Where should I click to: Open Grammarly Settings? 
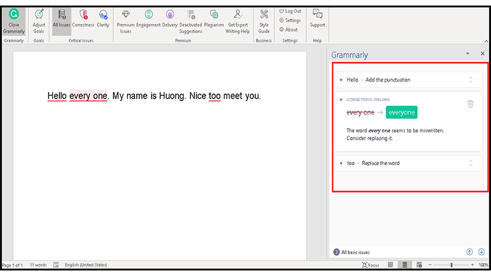pyautogui.click(x=290, y=20)
